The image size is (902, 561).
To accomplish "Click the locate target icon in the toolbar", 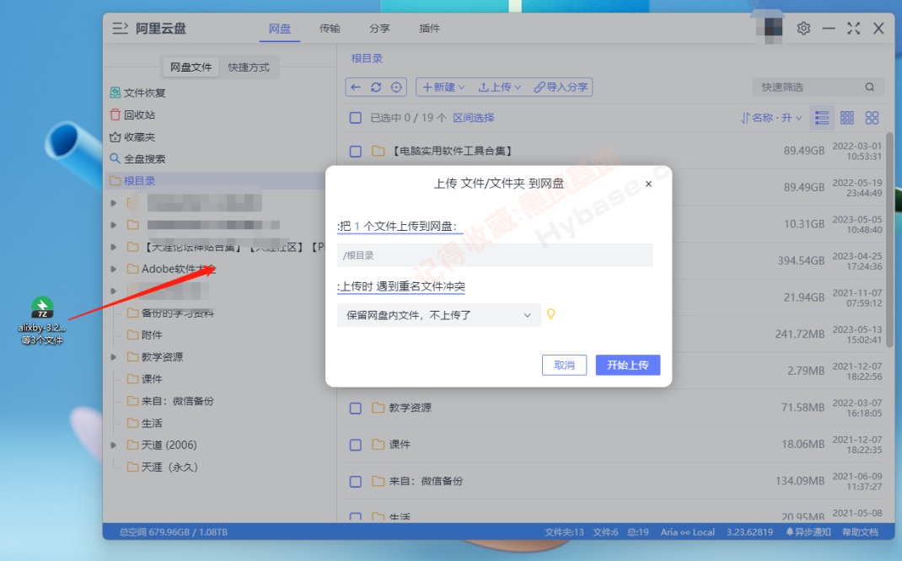I will (395, 87).
